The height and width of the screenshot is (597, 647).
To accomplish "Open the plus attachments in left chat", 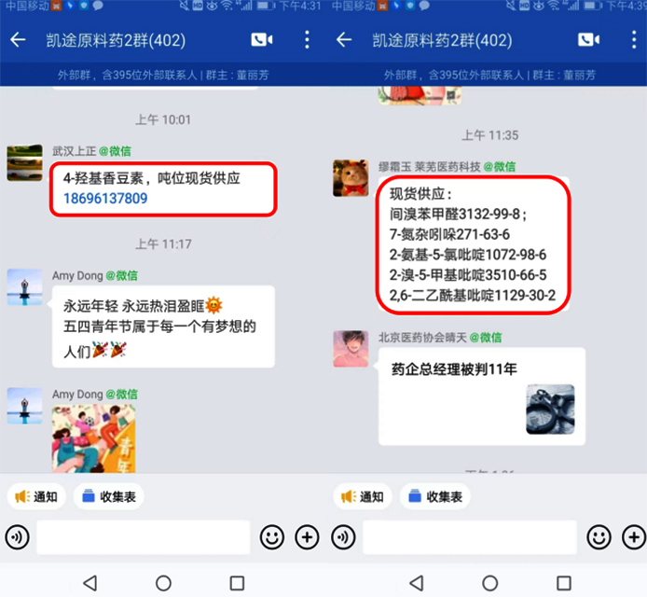I will tap(307, 537).
